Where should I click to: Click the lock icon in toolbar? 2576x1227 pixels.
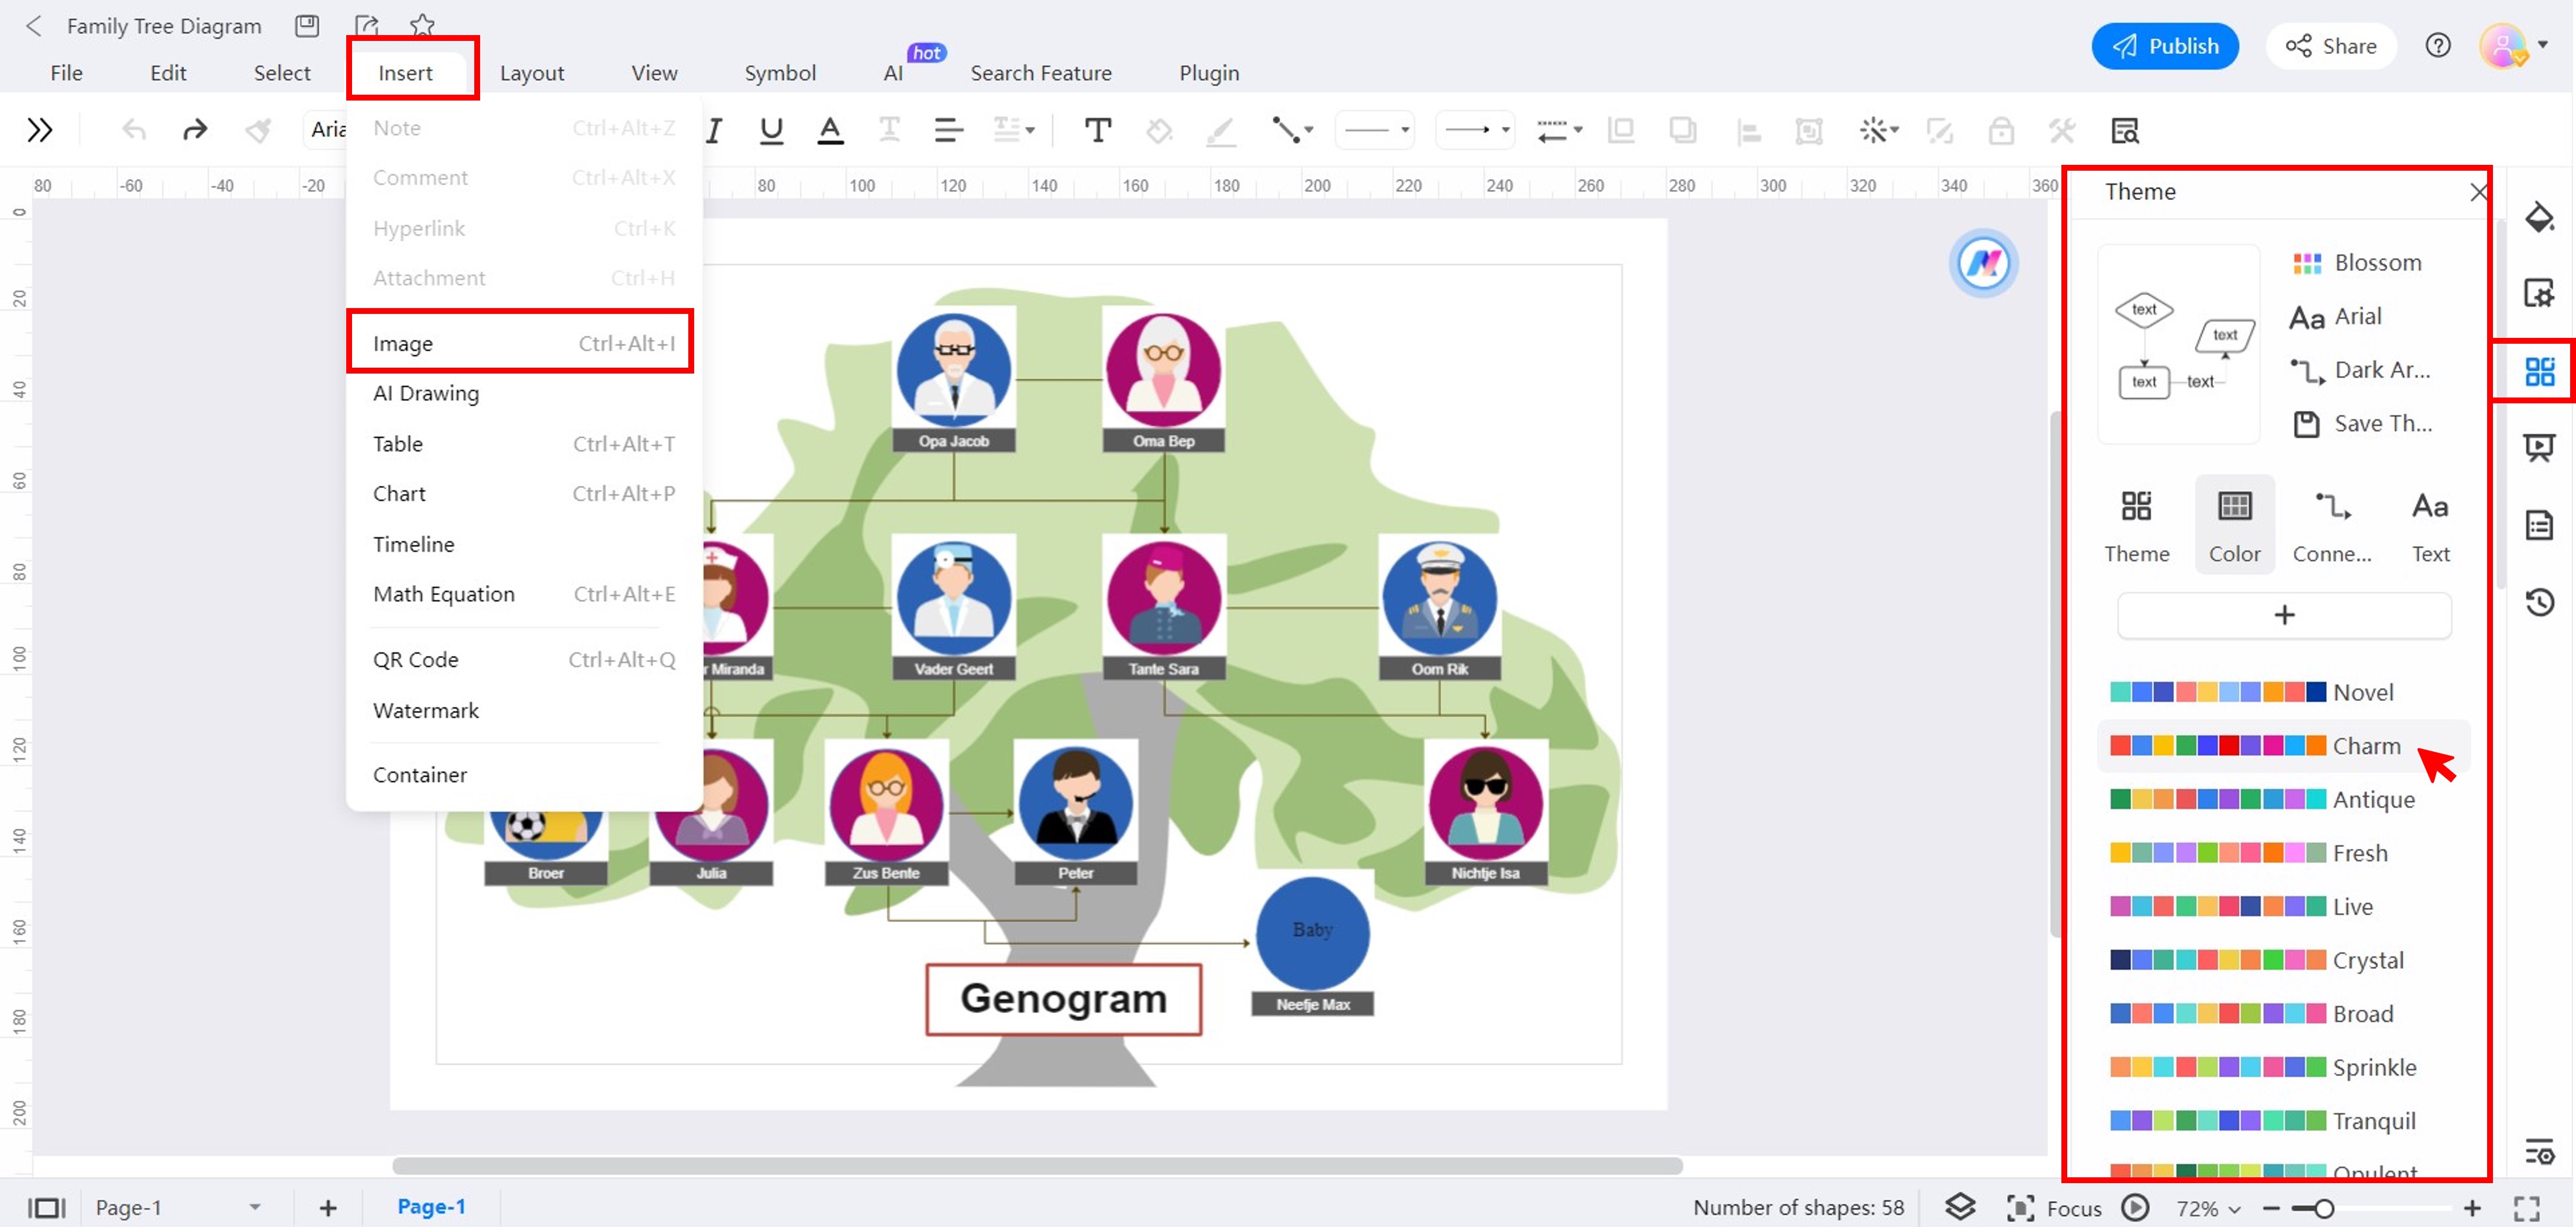2000,130
